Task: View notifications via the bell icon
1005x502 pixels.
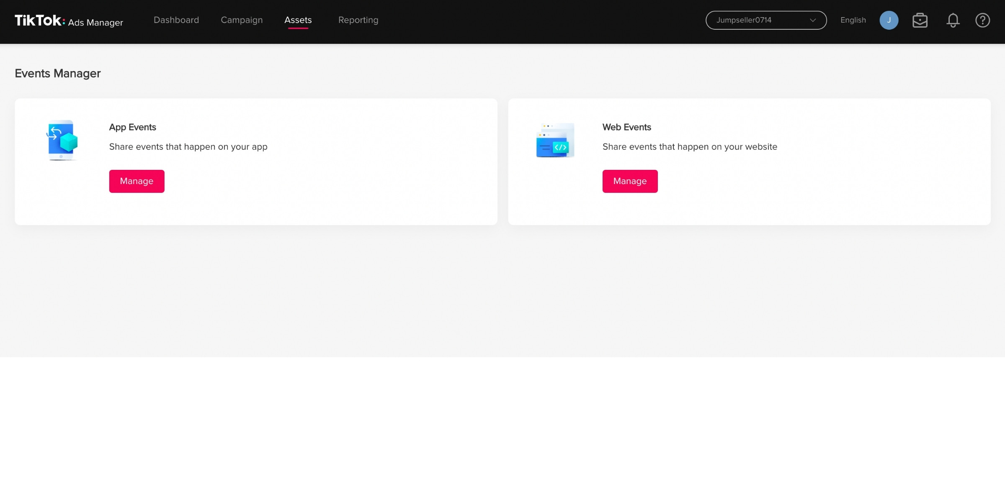Action: point(953,20)
